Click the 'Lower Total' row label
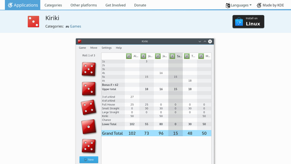The width and height of the screenshot is (291, 164). pos(109,124)
